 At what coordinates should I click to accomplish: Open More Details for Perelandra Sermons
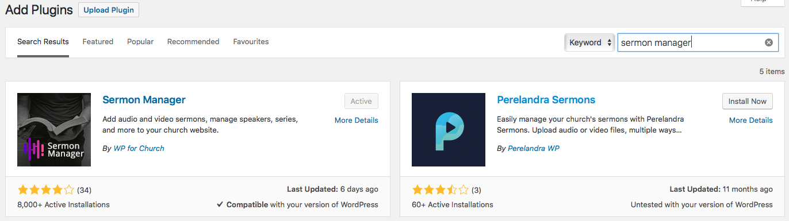751,120
